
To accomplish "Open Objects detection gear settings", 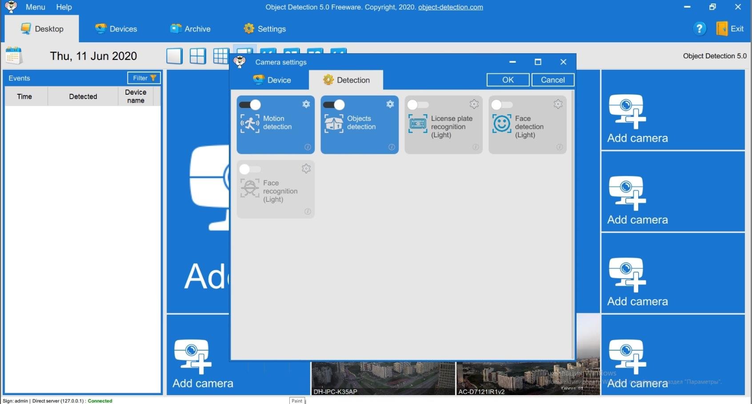I will point(390,104).
